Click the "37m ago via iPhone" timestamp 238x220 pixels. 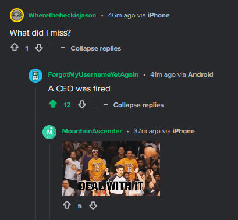(x=164, y=131)
